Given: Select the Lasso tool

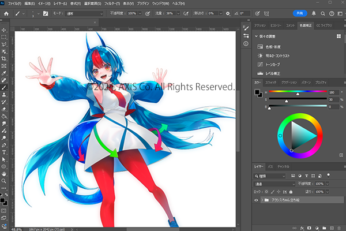Looking at the screenshot, I should click(4, 44).
